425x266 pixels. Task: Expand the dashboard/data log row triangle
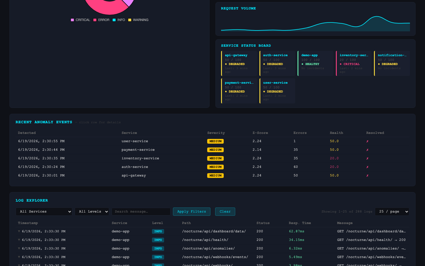pos(19,231)
